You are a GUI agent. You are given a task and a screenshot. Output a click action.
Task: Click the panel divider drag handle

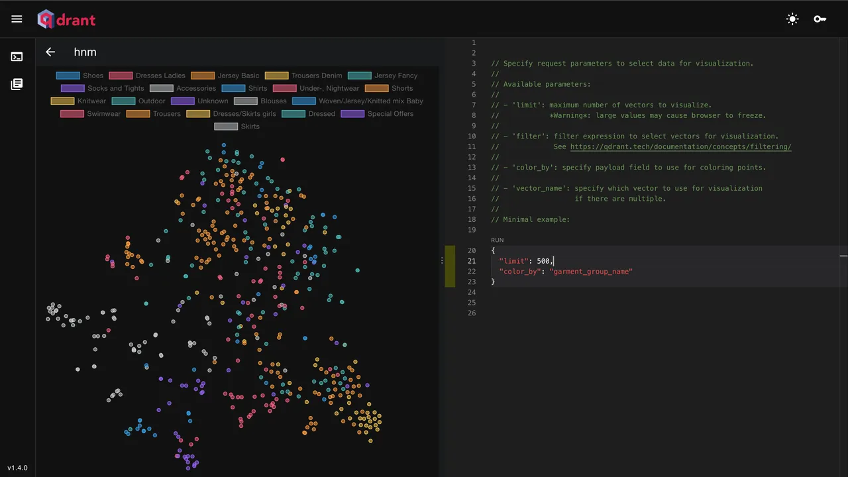(x=442, y=260)
